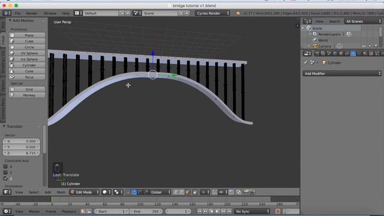Screen dimensions: 384x216
Task: Toggle the snap magnet icon
Action: click(x=215, y=192)
